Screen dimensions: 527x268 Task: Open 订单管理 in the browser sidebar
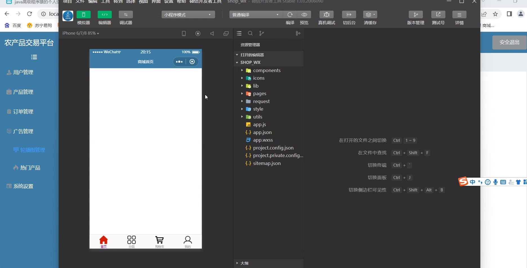20,112
